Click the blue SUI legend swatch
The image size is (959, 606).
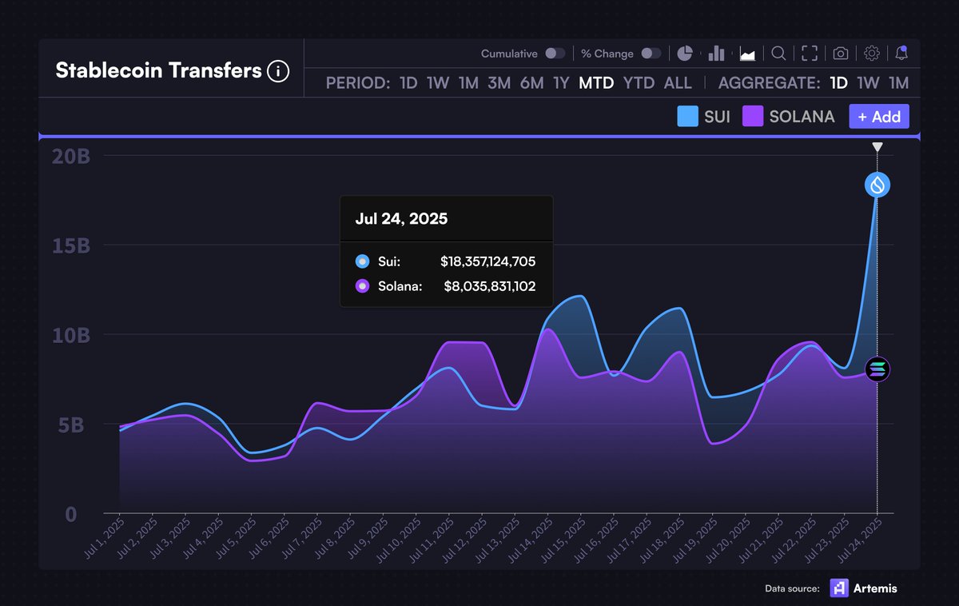tap(688, 117)
